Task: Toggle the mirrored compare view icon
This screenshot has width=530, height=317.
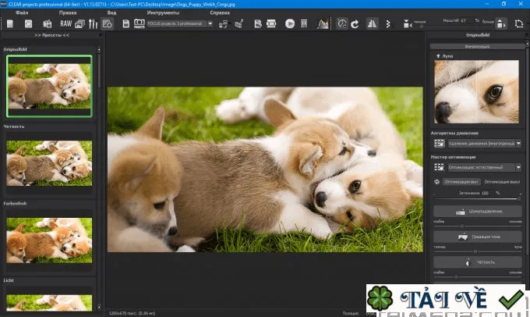Action: pos(372,23)
